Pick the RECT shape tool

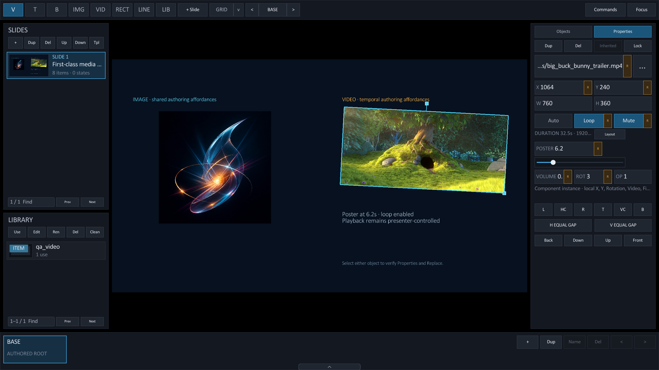122,10
